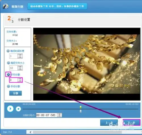Click the video splitter app logo icon
Image resolution: width=142 pixels, height=135 pixels.
[x=5, y=6]
